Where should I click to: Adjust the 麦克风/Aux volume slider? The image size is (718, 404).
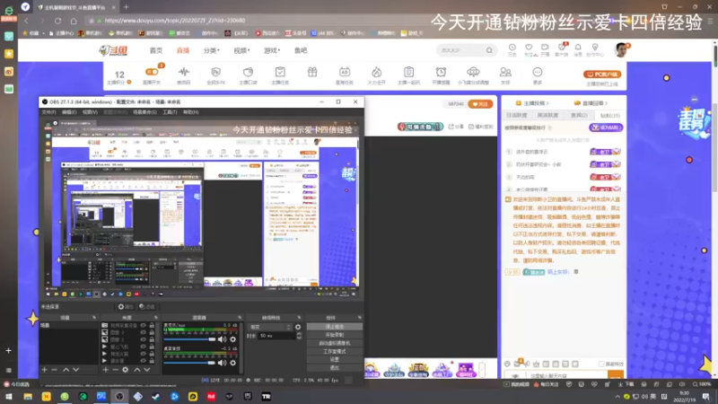point(189,339)
